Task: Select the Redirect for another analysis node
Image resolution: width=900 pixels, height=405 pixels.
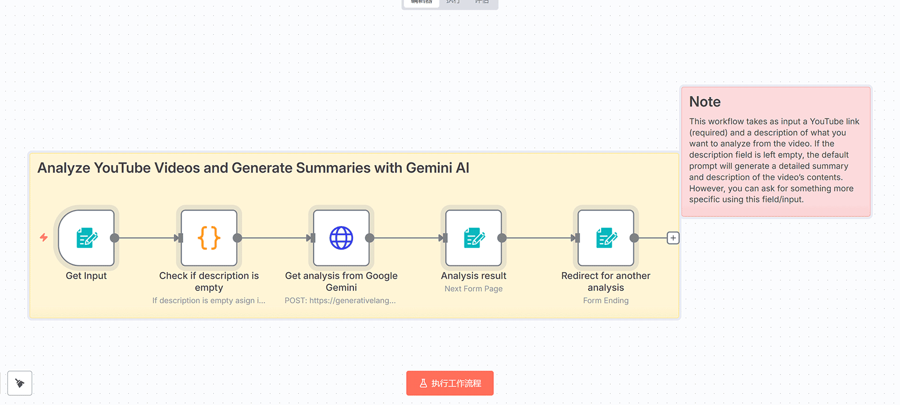Action: click(x=606, y=238)
